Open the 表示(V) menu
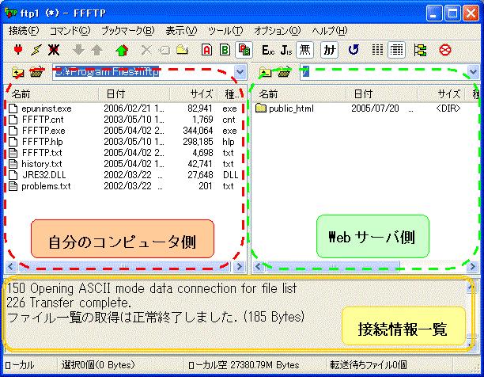 coord(181,31)
